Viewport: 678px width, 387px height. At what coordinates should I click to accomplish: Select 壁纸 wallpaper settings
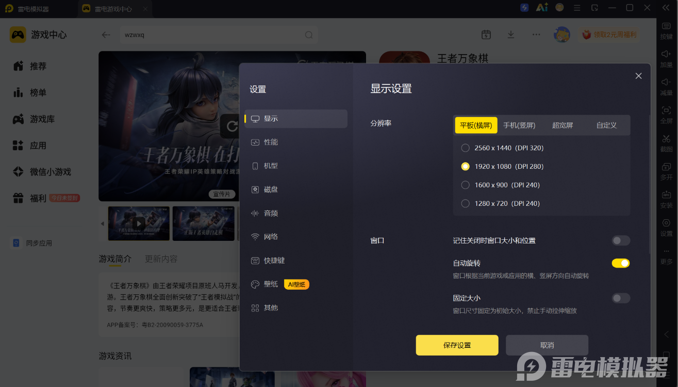(x=296, y=284)
